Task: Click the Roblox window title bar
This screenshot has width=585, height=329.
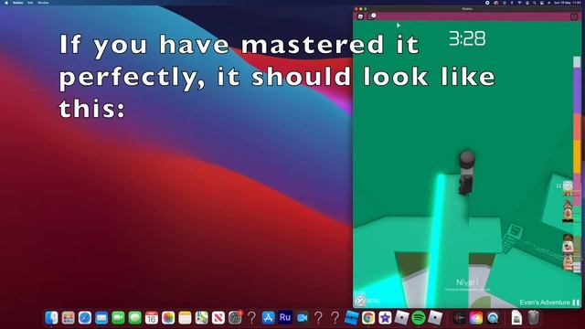Action: coord(467,8)
